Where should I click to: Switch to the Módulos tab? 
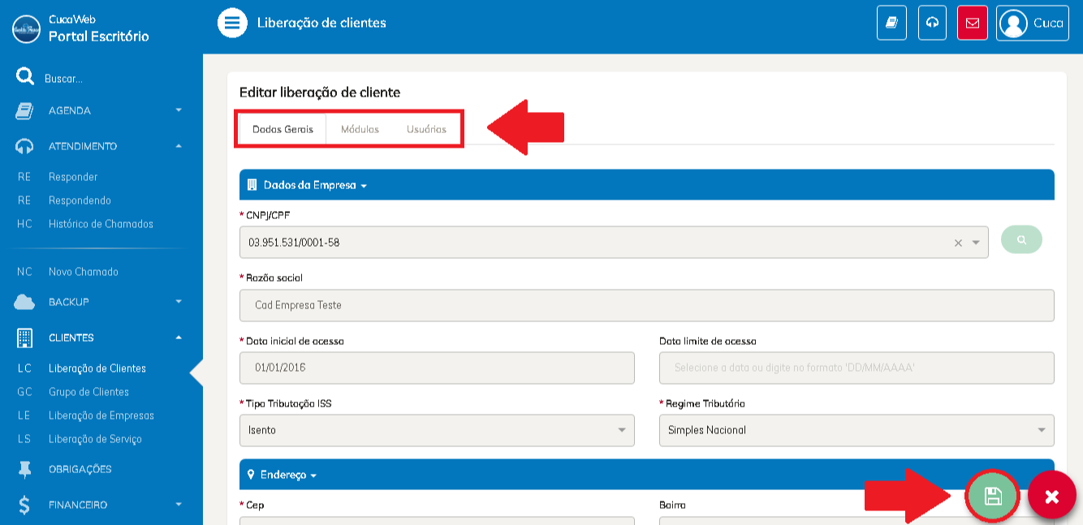tap(360, 129)
